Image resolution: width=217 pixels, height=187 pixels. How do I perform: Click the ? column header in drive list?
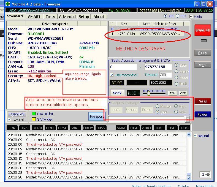pos(112,24)
